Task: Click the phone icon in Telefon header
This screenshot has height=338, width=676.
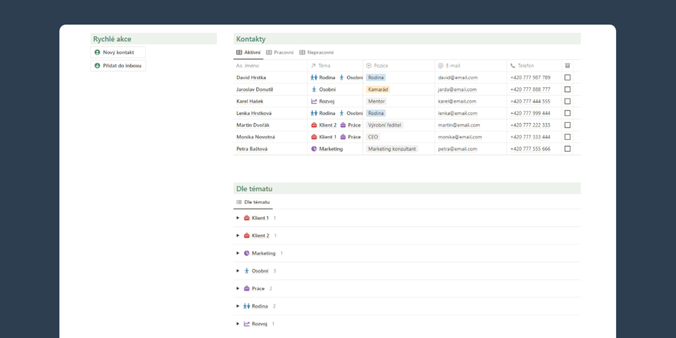Action: 513,66
